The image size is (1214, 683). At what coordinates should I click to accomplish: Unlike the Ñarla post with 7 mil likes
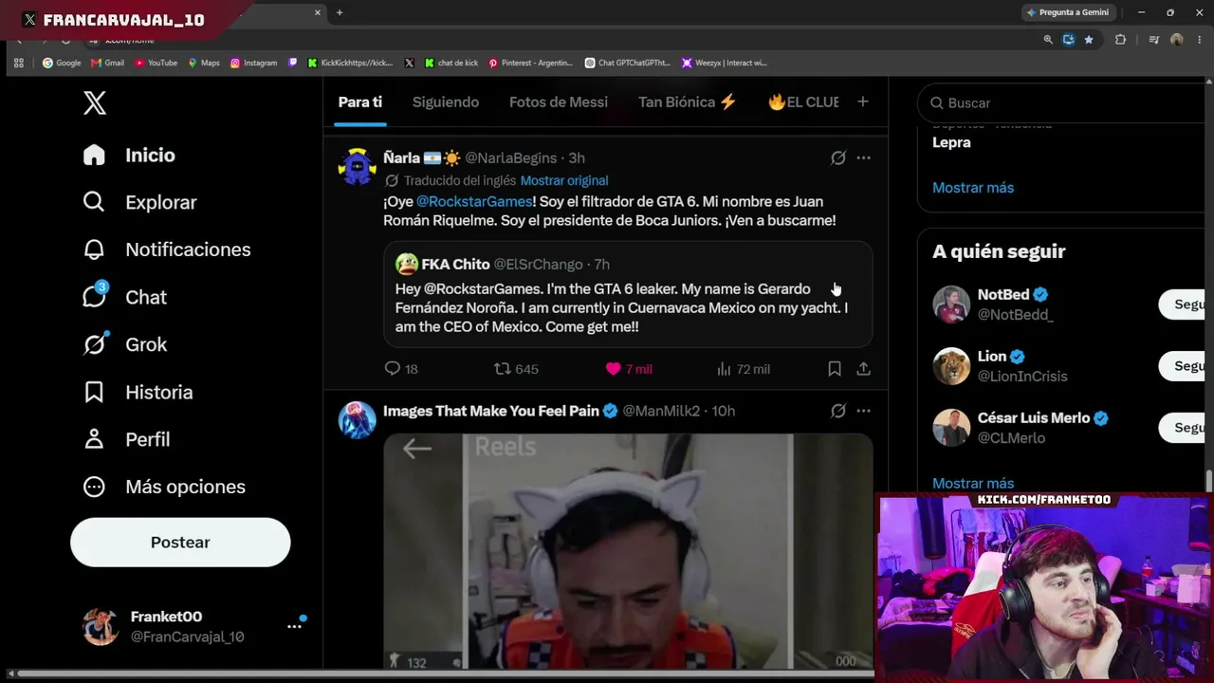tap(628, 369)
